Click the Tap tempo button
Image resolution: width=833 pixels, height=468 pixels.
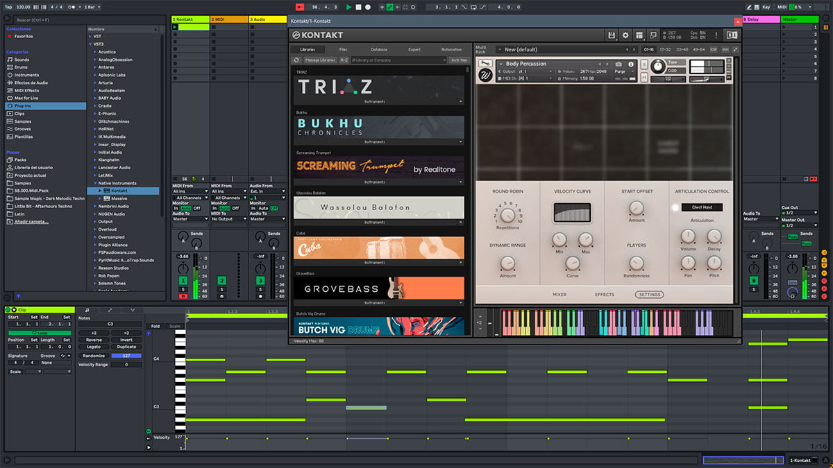tap(8, 7)
